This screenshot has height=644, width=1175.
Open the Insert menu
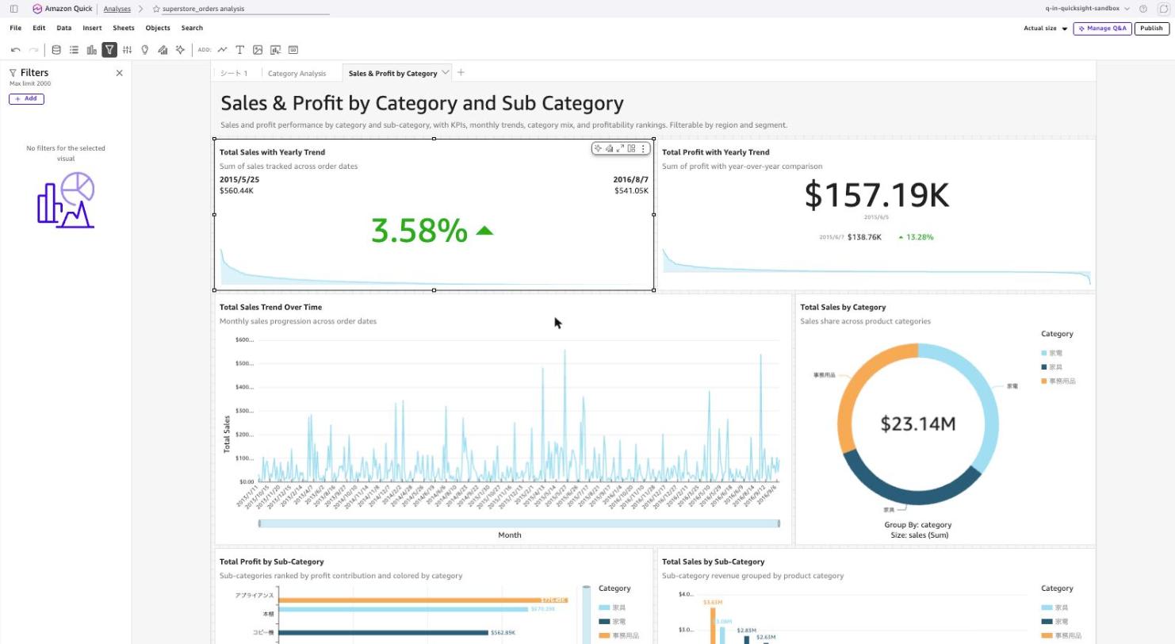coord(92,28)
